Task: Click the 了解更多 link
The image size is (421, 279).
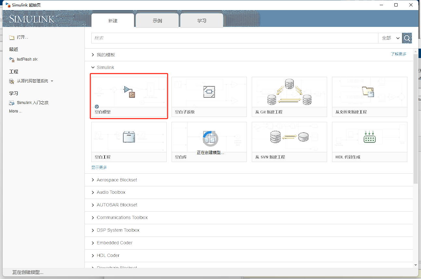Action: click(398, 54)
